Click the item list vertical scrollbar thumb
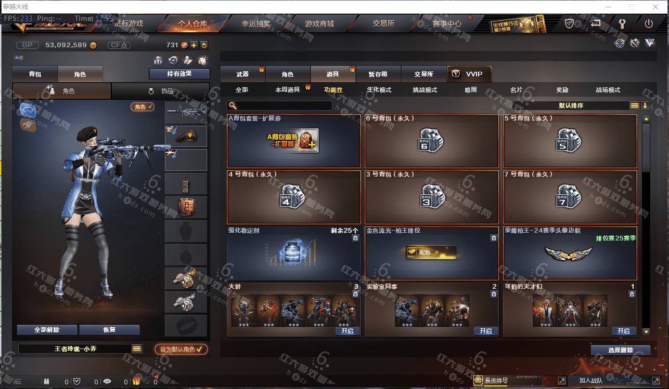 coord(646,147)
